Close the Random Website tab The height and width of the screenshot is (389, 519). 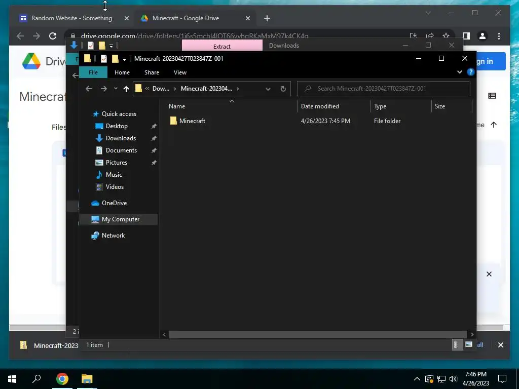(126, 18)
